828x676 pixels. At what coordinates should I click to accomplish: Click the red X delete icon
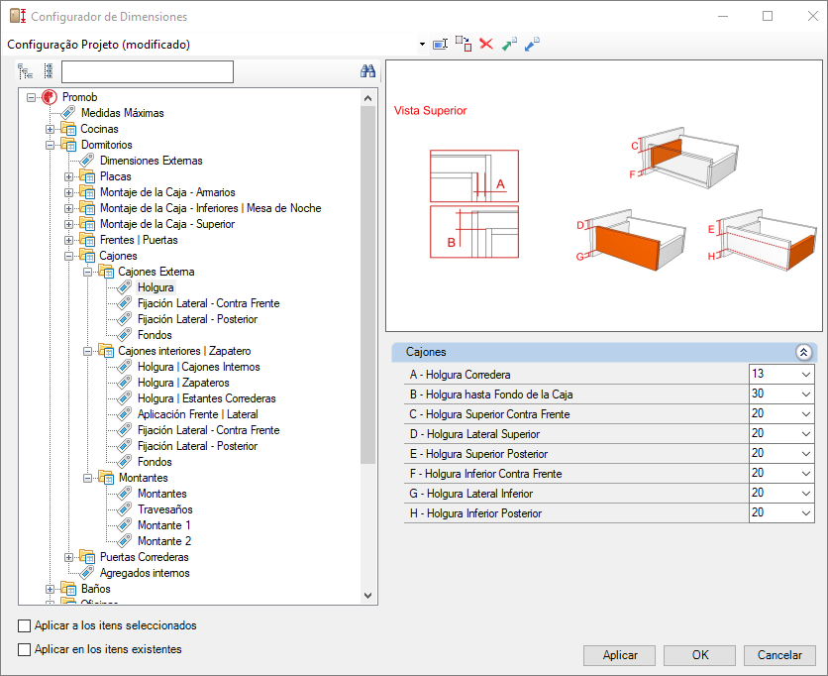click(x=486, y=44)
